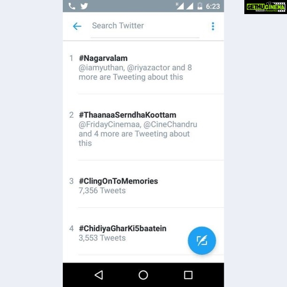This screenshot has width=287, height=287.
Task: Click the Search Twitter input field
Action: 145,26
